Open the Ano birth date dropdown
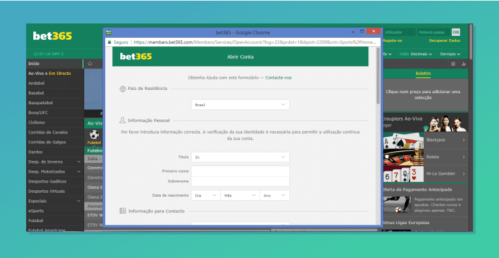This screenshot has width=499, height=258. click(x=275, y=195)
